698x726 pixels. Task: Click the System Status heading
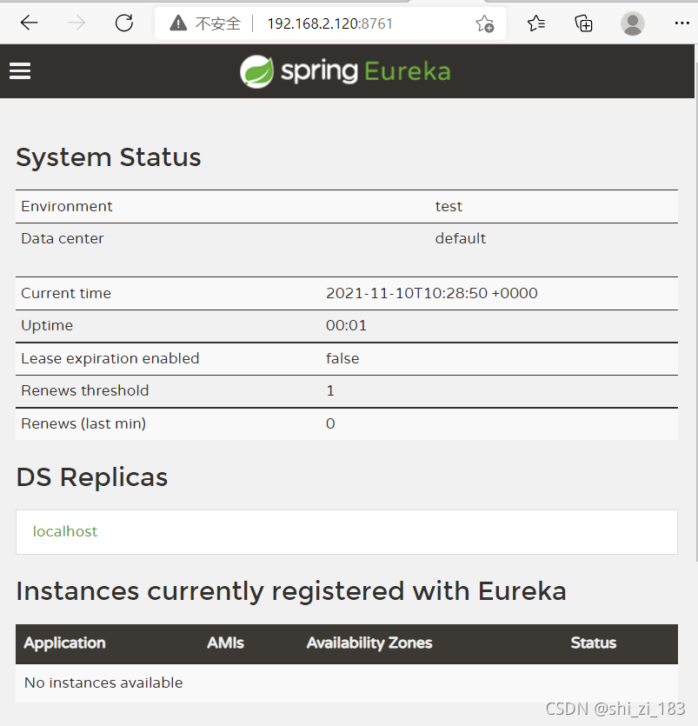click(x=109, y=157)
